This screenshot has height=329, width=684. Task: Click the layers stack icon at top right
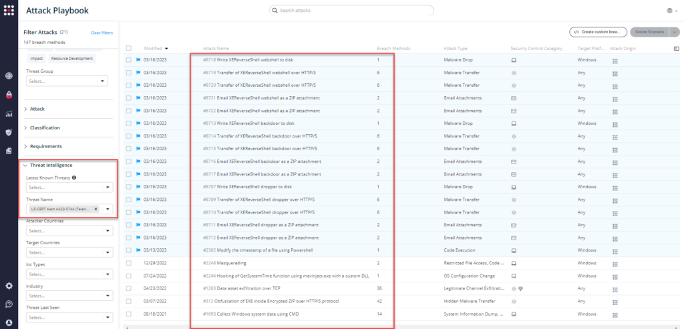[669, 11]
